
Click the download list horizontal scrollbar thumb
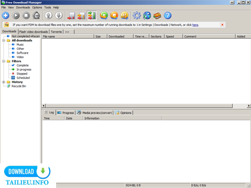[139, 106]
